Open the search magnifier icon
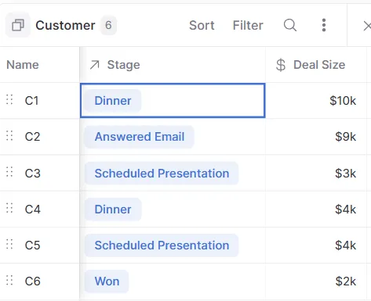 [290, 25]
